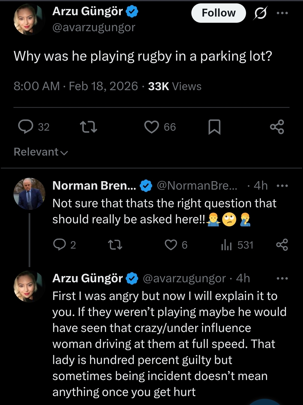Repost Norman's reply
This screenshot has width=303, height=405.
115,245
